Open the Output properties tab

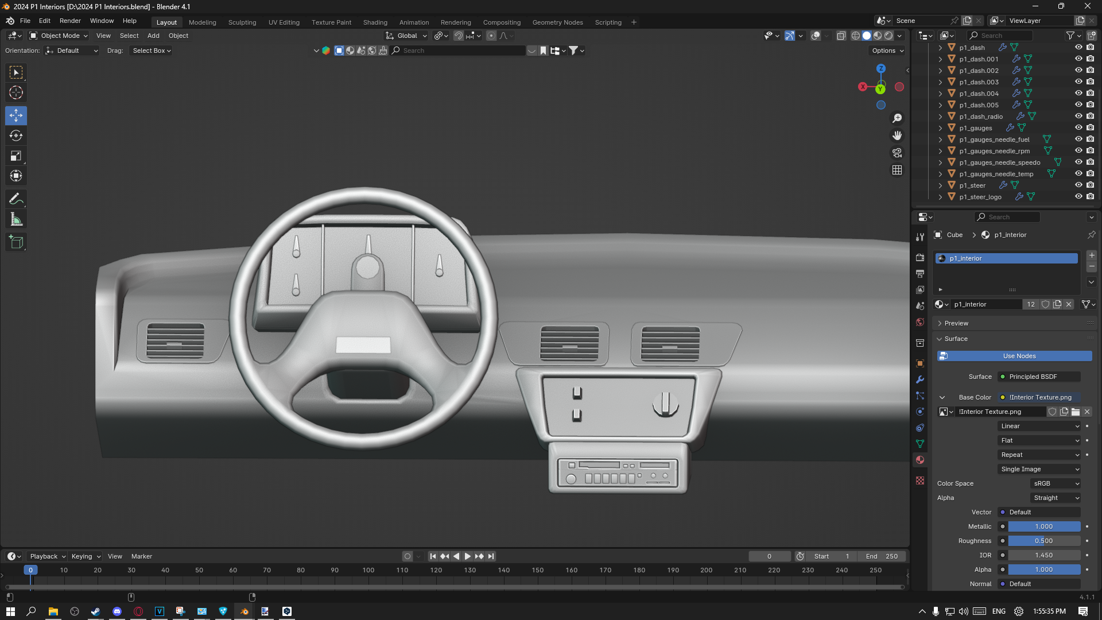click(x=920, y=274)
